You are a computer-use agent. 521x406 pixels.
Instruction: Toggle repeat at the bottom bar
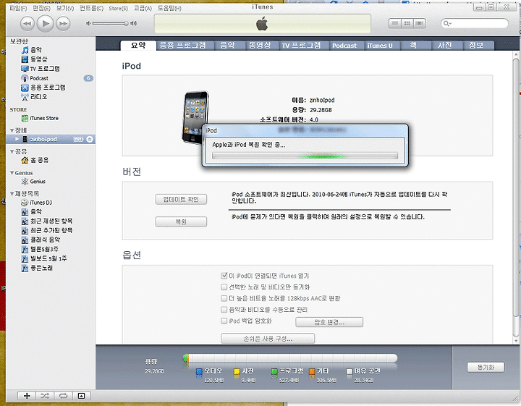[63, 396]
